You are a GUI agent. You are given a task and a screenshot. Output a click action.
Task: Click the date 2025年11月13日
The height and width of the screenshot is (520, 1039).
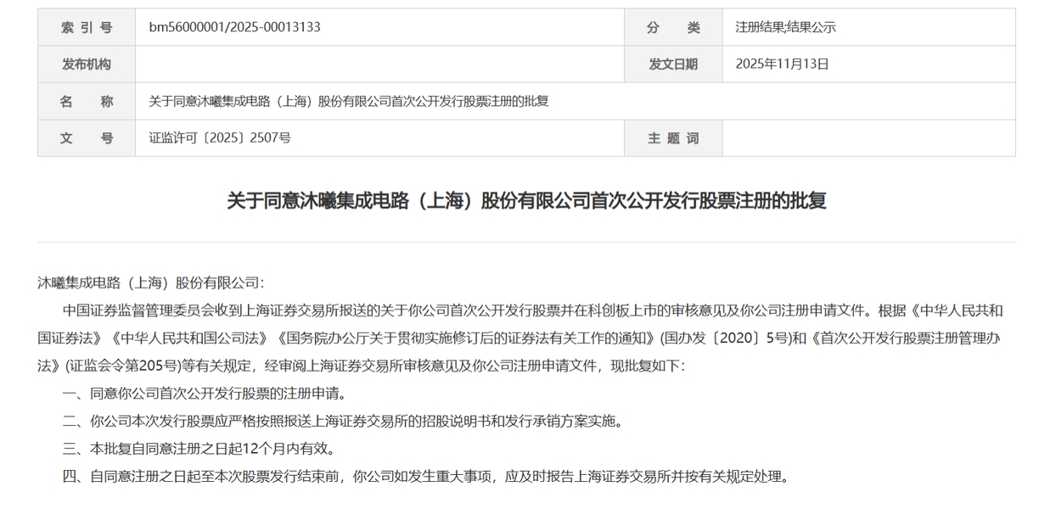pos(782,64)
